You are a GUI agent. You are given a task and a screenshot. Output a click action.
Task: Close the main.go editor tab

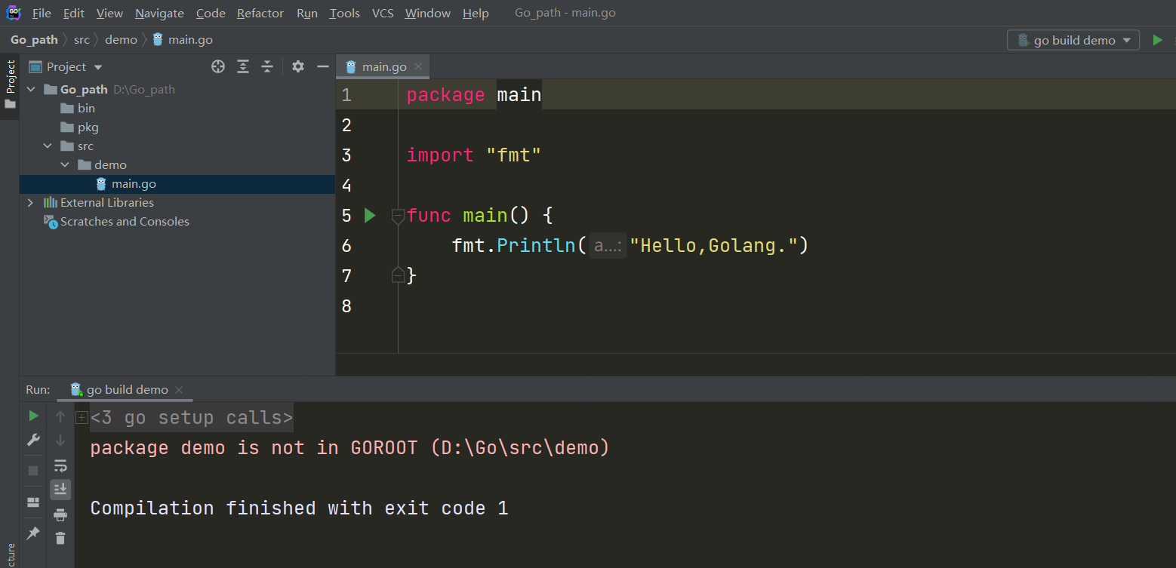point(419,66)
